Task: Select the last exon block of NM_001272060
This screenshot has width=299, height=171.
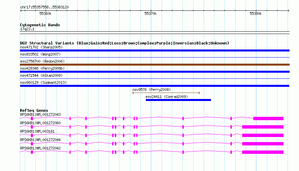Action: click(263, 127)
